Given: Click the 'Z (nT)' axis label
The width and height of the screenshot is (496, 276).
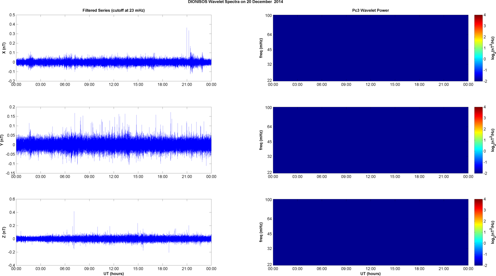Looking at the screenshot, I should [x=4, y=232].
